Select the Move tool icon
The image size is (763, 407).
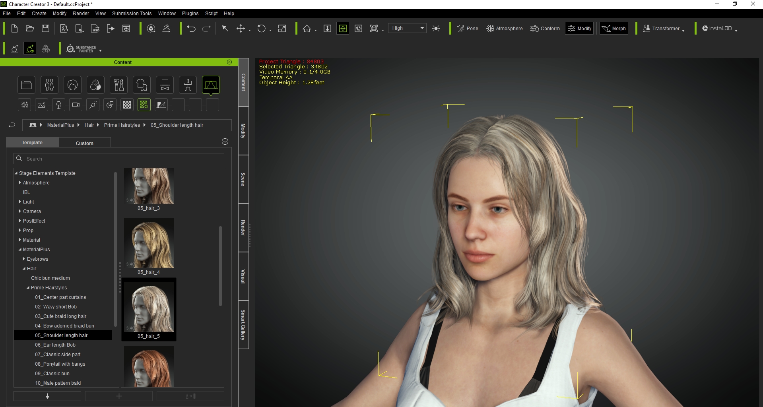(241, 28)
